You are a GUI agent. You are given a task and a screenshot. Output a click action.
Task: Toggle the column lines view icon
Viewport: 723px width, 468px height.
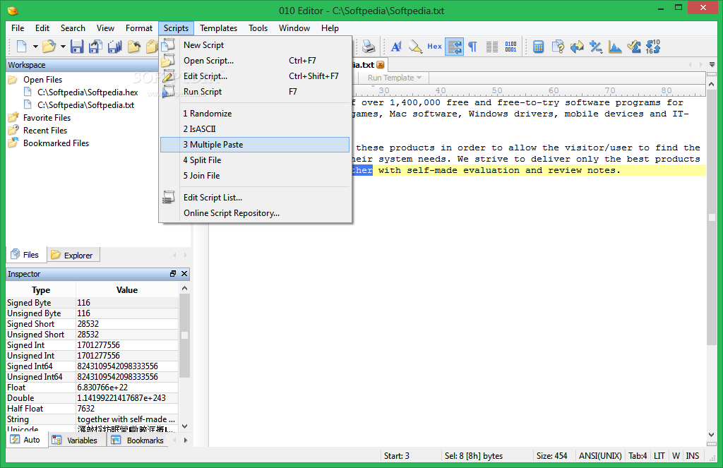tap(492, 47)
